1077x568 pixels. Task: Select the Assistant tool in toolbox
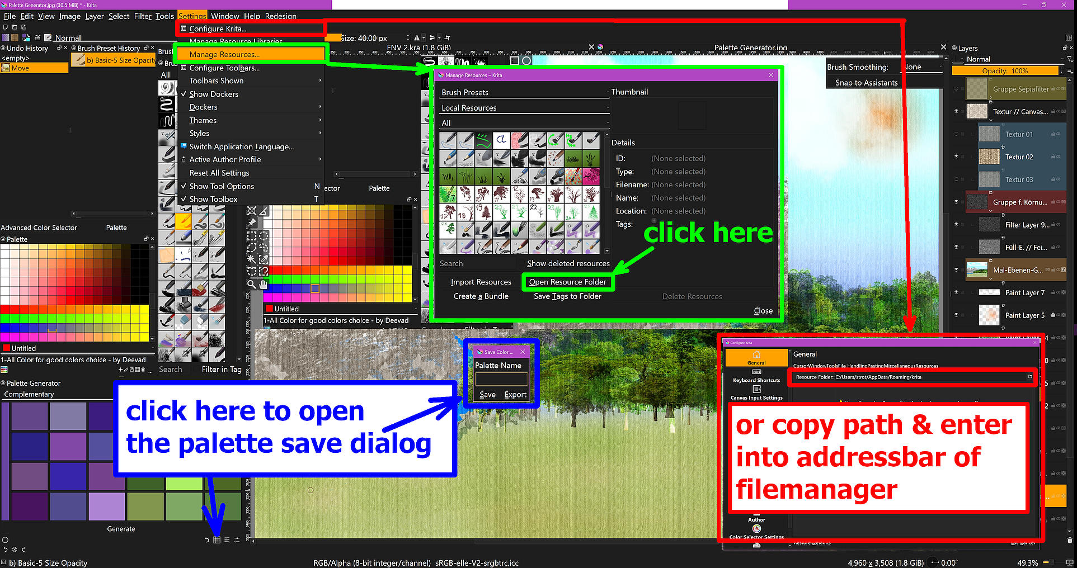coord(252,211)
